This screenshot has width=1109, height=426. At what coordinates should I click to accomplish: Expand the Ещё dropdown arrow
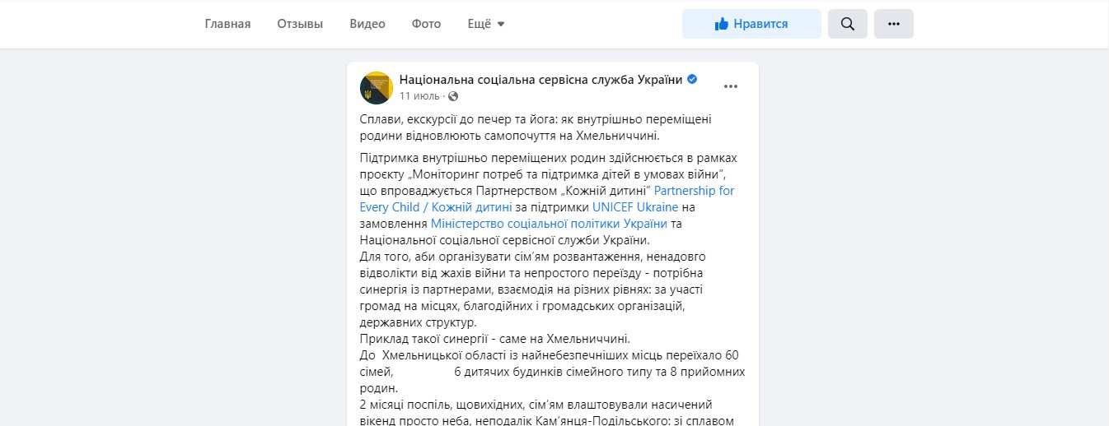(500, 24)
